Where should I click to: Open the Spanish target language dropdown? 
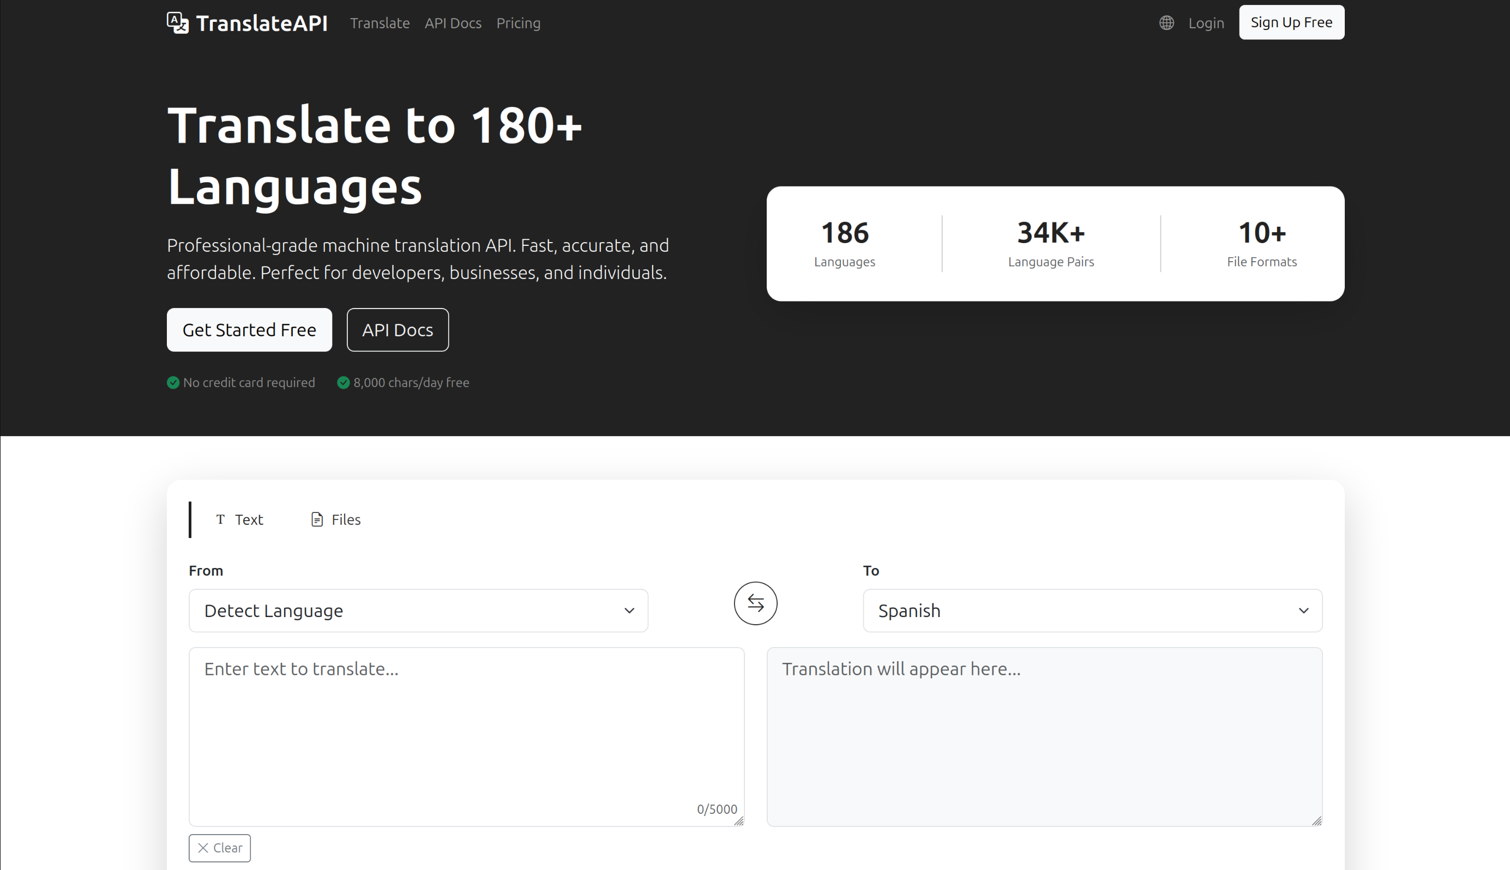tap(1093, 610)
